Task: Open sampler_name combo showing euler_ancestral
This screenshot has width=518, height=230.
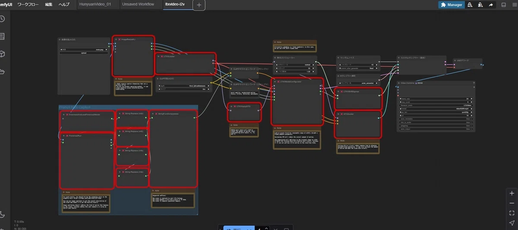Action: [x=358, y=82]
